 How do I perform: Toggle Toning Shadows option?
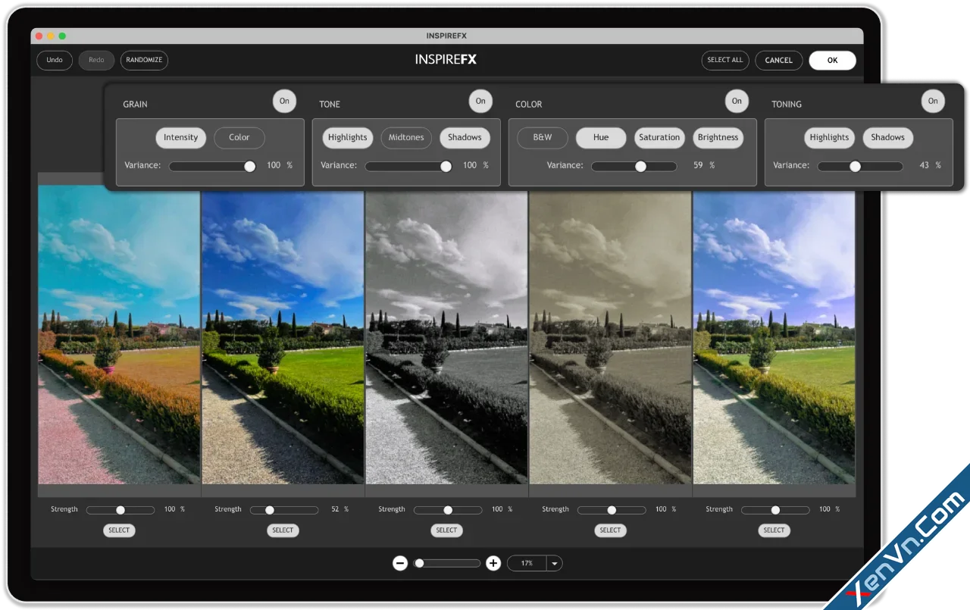pos(887,137)
